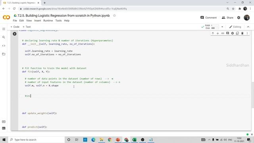This screenshot has height=143, width=254.
Task: Delete the cell with trash icon
Action: pos(242,33)
